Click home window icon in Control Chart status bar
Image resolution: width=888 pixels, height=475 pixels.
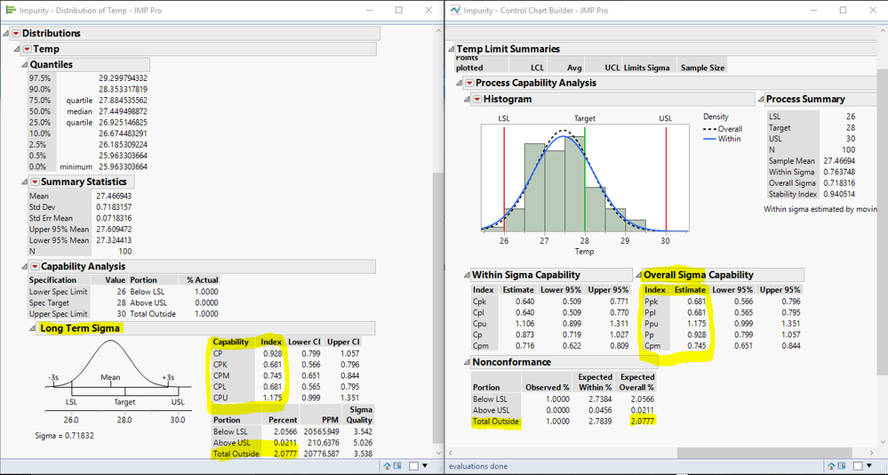tap(833, 465)
